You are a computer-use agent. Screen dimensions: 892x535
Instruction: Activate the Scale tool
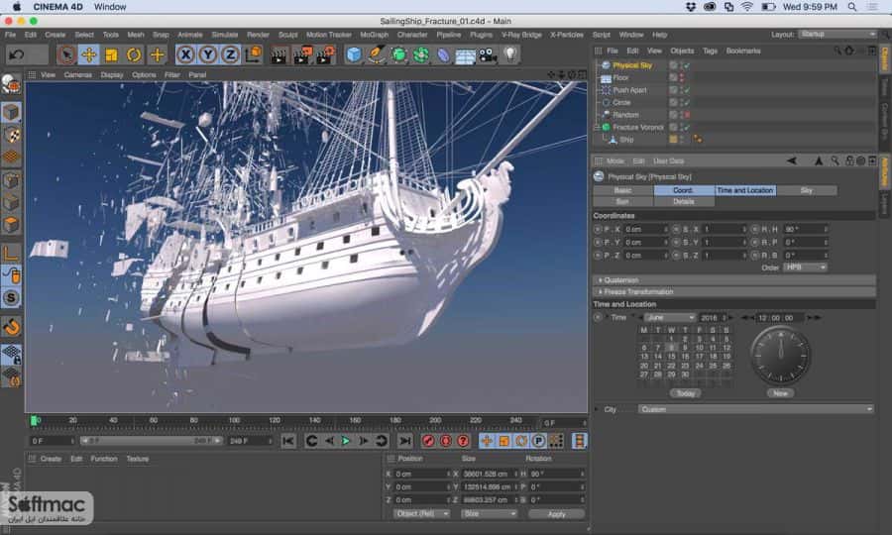111,55
